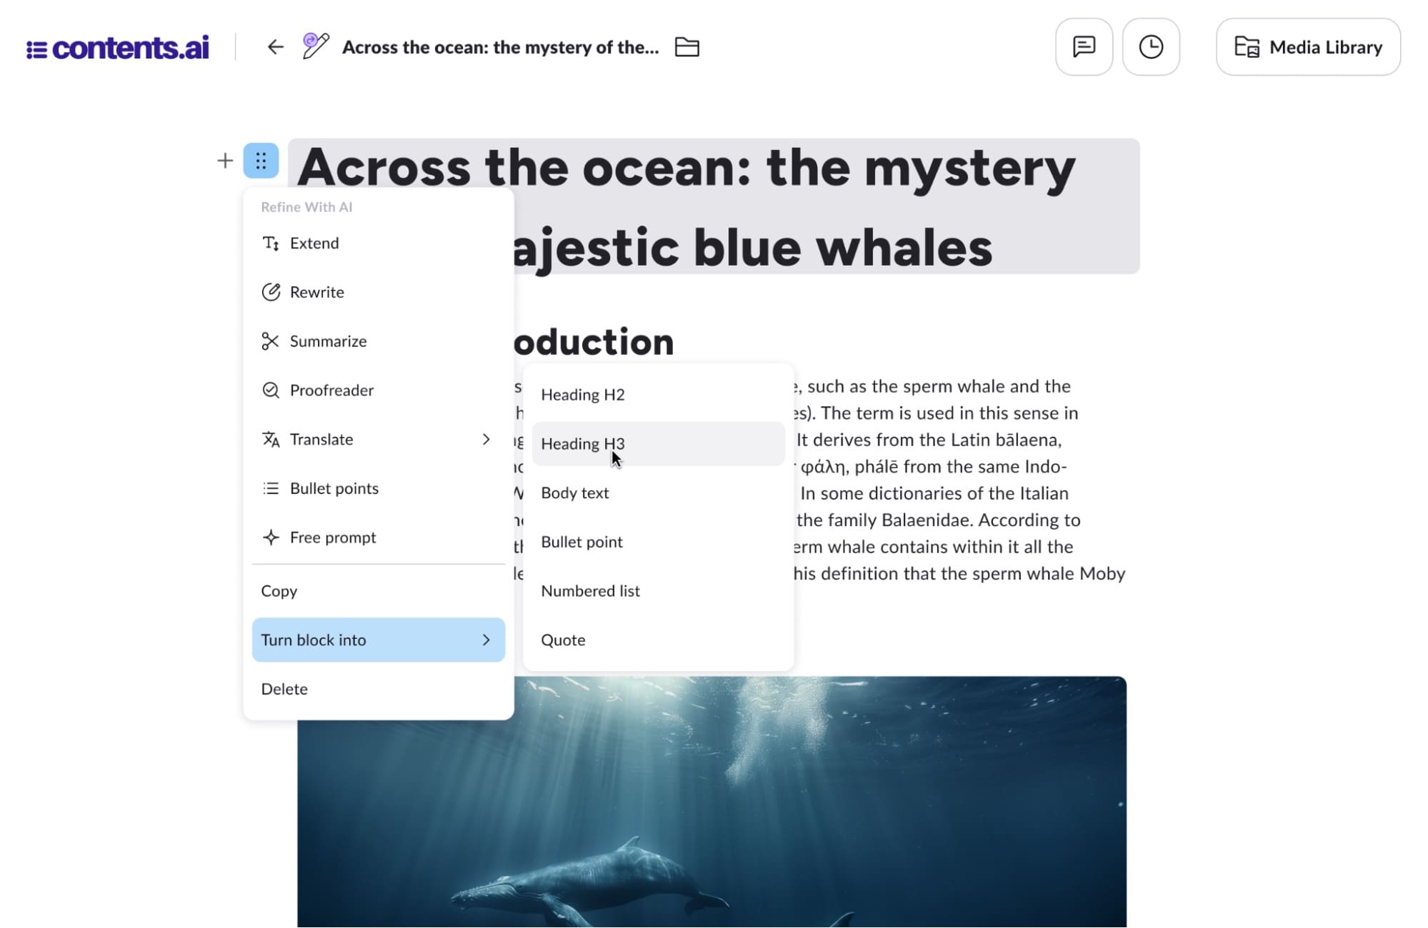Choose Heading H2 from submenu
Viewport: 1428px width, 928px height.
[583, 395]
